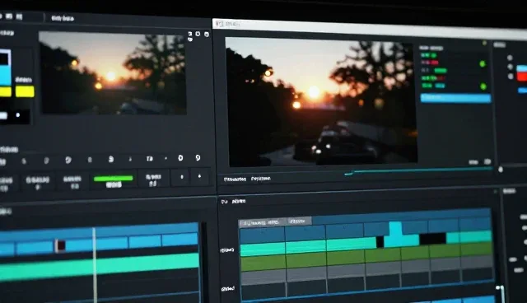The width and height of the screenshot is (527, 303).
Task: Select the first green clip in the right timeline
Action: coord(263,263)
